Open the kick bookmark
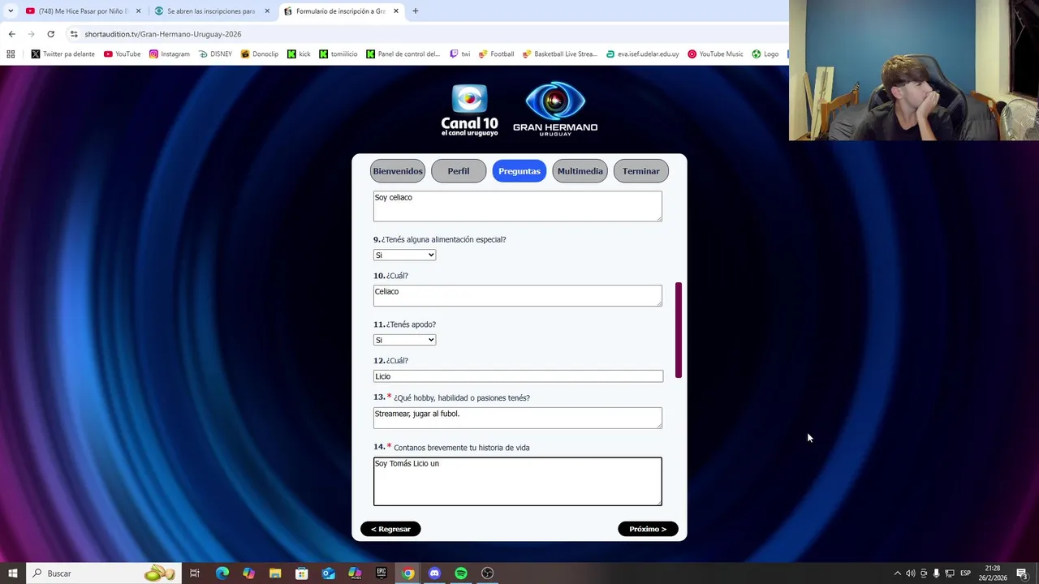The height and width of the screenshot is (584, 1039). pyautogui.click(x=299, y=54)
